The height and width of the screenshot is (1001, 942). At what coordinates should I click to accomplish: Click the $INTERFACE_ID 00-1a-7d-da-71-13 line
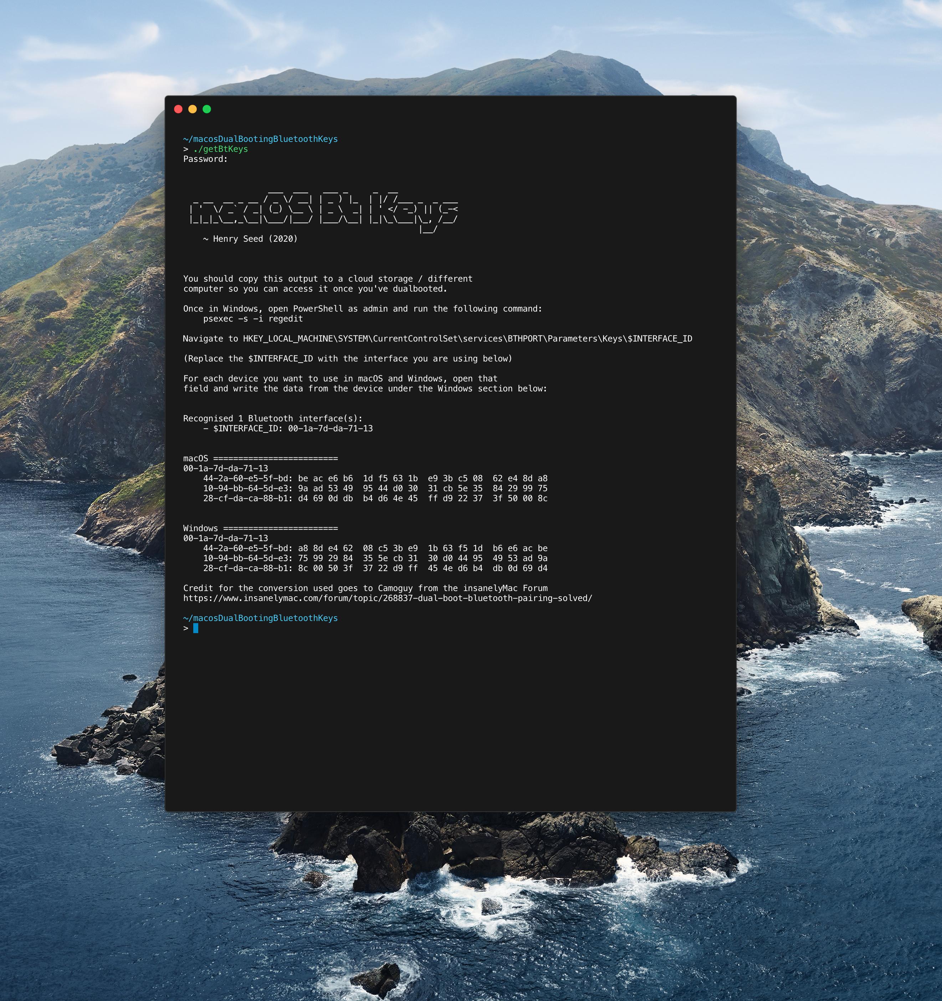[x=292, y=428]
